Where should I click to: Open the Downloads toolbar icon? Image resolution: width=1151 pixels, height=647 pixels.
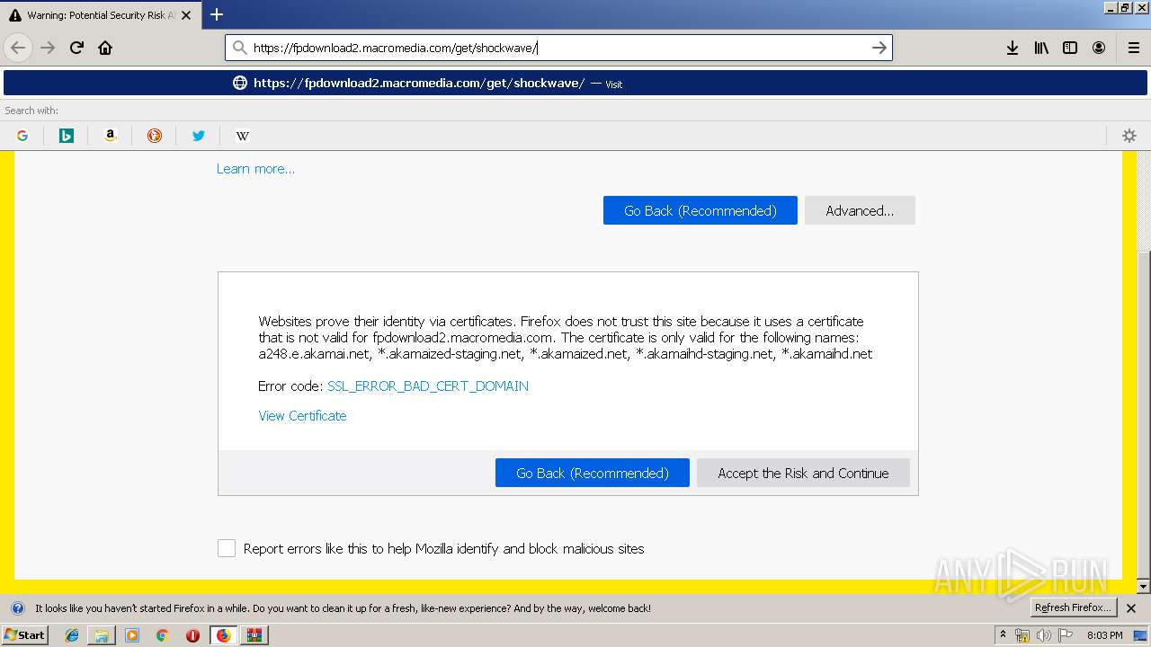point(1012,48)
